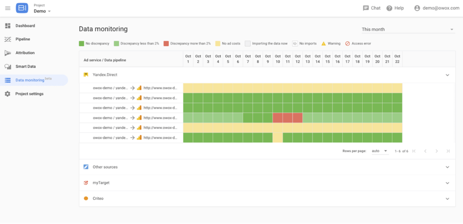Switch project using the Demo dropdown
Image resolution: width=463 pixels, height=224 pixels.
tap(42, 11)
